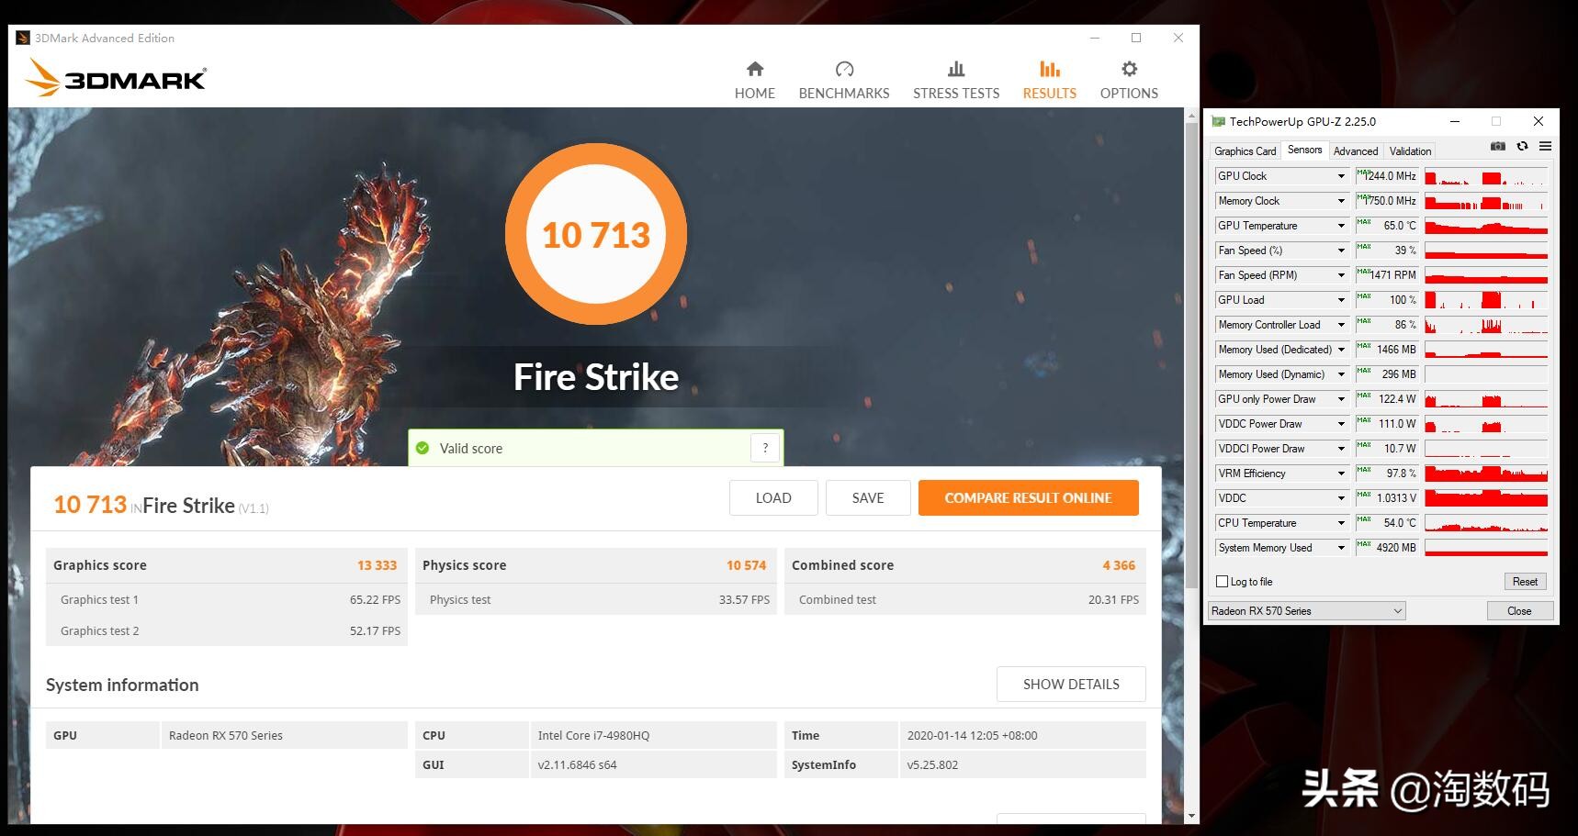Click the GPU Clock history graph
Screen dimensions: 1578x836
pyautogui.click(x=1486, y=176)
